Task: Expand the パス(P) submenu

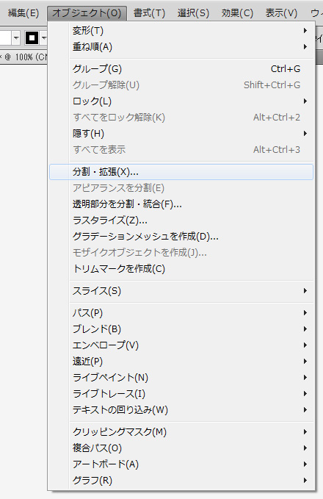Action: click(181, 313)
